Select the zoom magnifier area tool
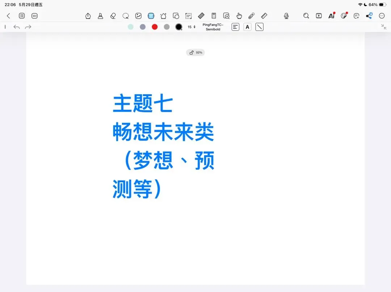Image resolution: width=391 pixels, height=292 pixels. pos(226,16)
